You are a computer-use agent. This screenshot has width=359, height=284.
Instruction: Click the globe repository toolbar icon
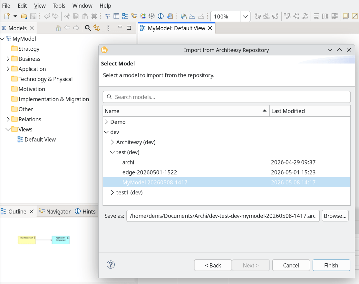point(183,16)
